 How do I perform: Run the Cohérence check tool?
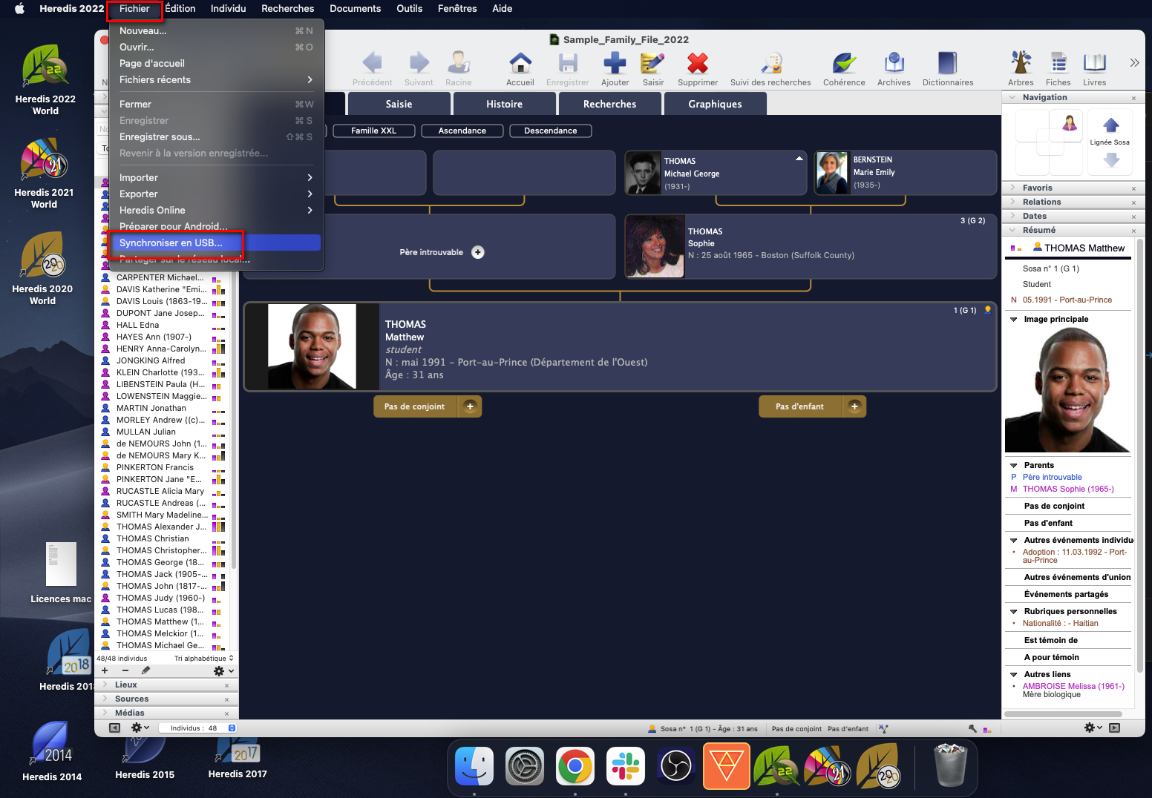tap(844, 65)
